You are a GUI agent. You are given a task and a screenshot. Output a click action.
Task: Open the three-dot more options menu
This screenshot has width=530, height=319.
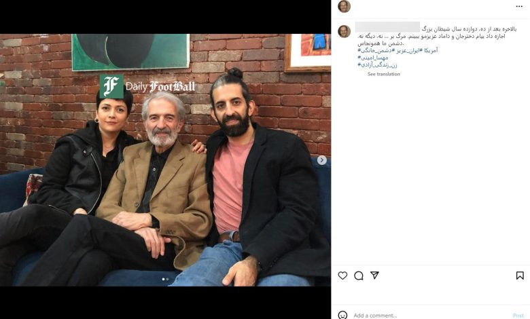tap(519, 6)
